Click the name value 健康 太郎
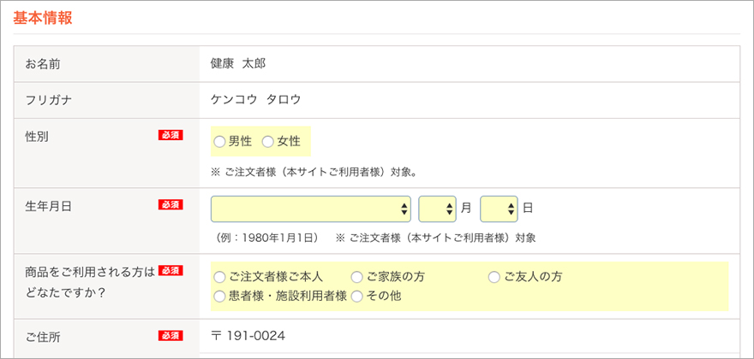Screen dimensions: 754x359 [239, 64]
